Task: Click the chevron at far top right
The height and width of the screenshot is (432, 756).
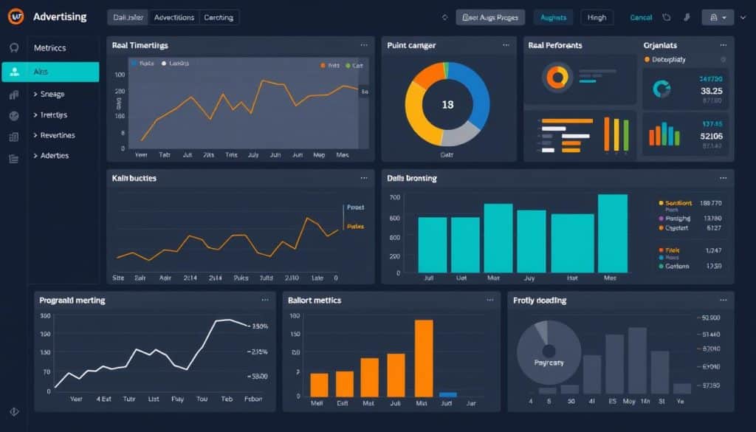Action: (x=743, y=18)
